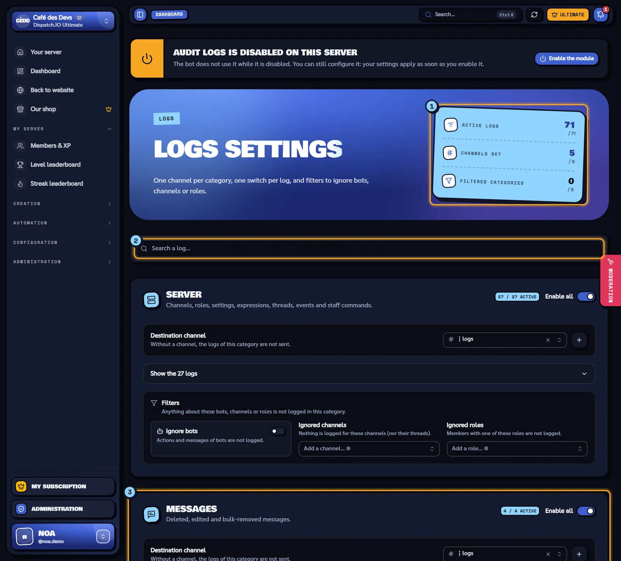621x561 pixels.
Task: Click the Search a log field
Action: (369, 248)
